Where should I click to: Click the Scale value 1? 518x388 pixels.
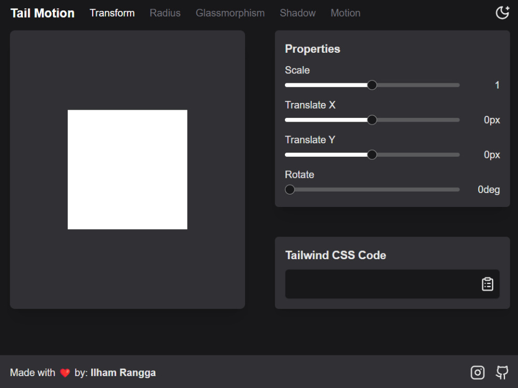(497, 85)
